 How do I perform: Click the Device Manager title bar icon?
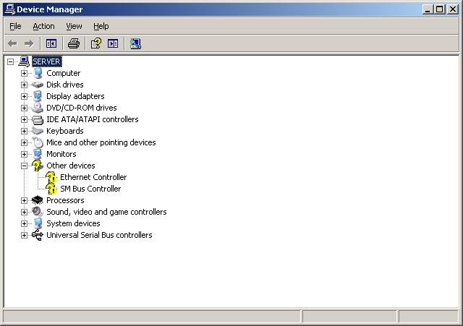click(10, 9)
